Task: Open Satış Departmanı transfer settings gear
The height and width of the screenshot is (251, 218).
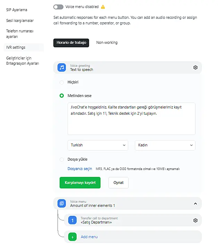Action: (195, 220)
